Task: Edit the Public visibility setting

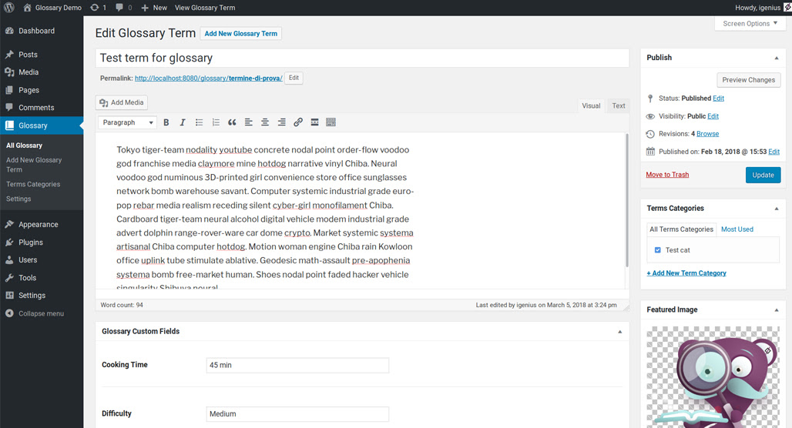Action: (x=713, y=116)
